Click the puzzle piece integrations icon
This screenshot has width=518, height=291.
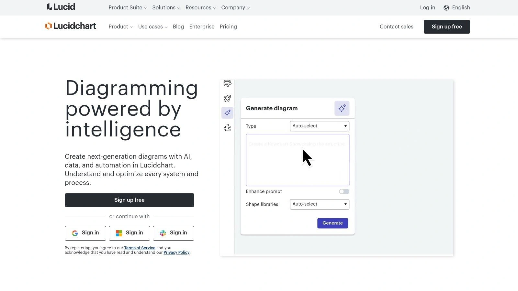pos(227,127)
